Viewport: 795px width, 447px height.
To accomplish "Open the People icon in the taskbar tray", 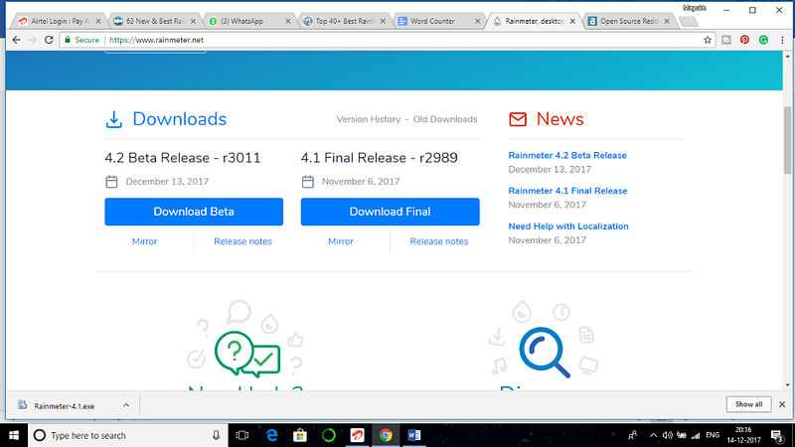I will [x=633, y=435].
